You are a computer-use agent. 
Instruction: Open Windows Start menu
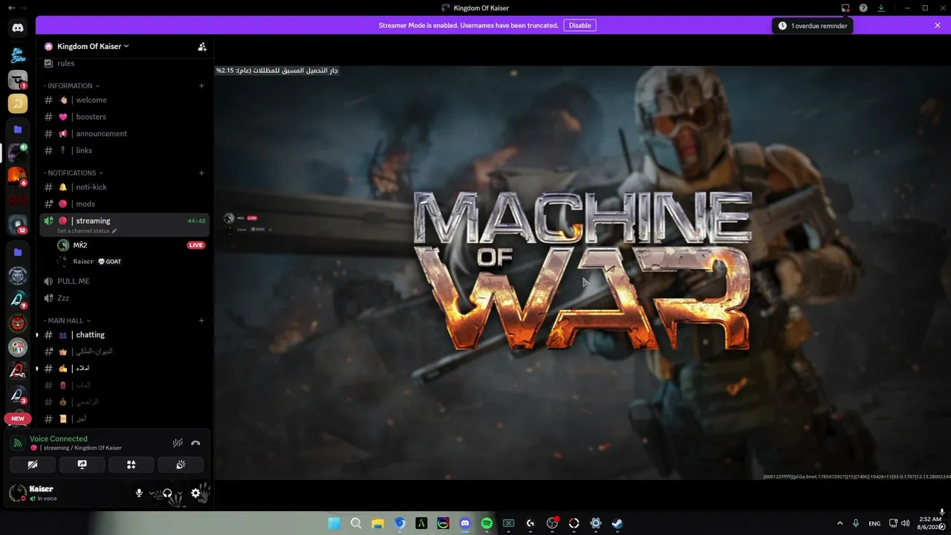click(x=334, y=523)
